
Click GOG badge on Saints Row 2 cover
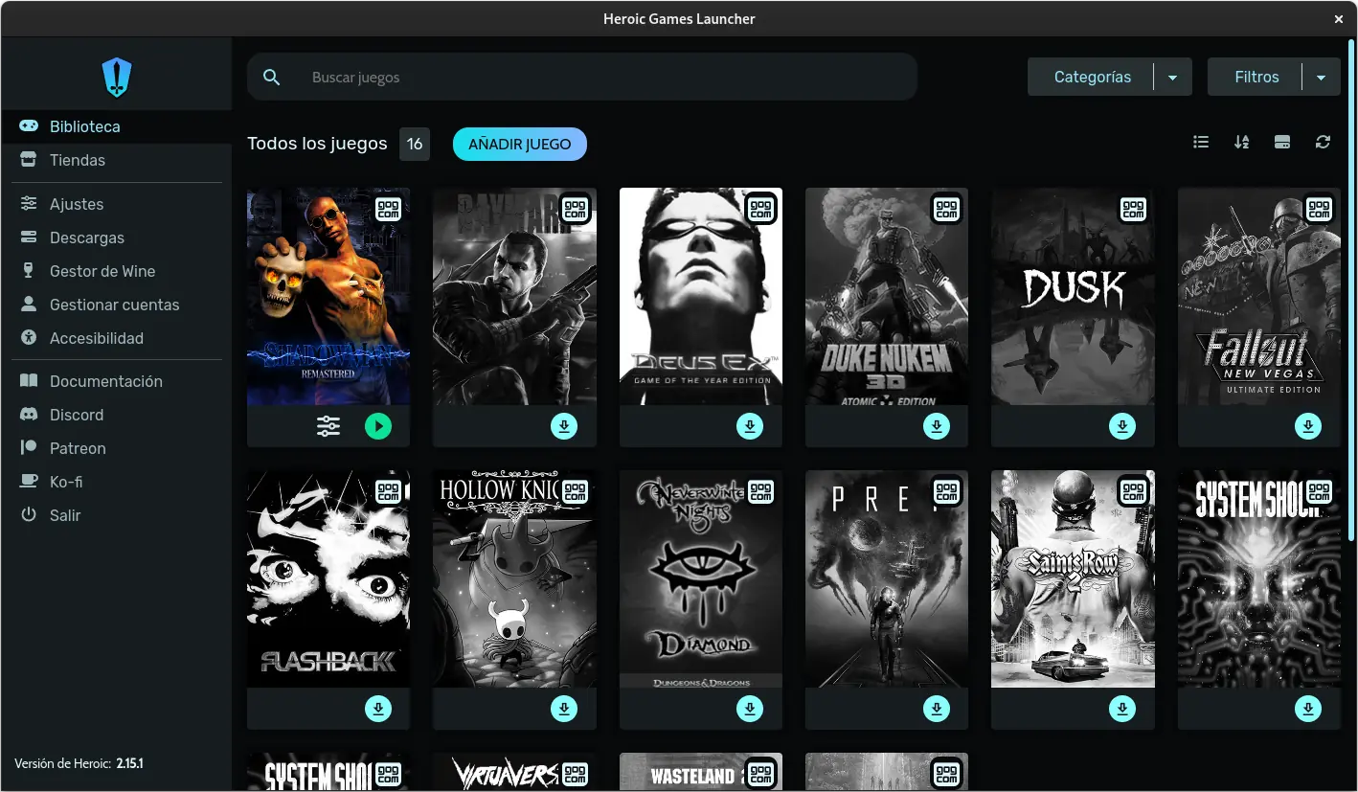coord(1133,491)
